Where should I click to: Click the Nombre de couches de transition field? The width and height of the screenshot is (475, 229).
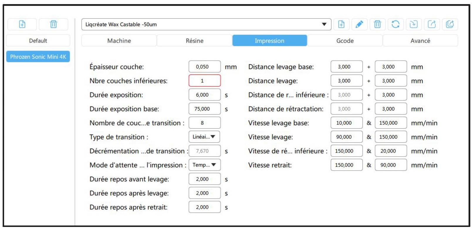(204, 123)
